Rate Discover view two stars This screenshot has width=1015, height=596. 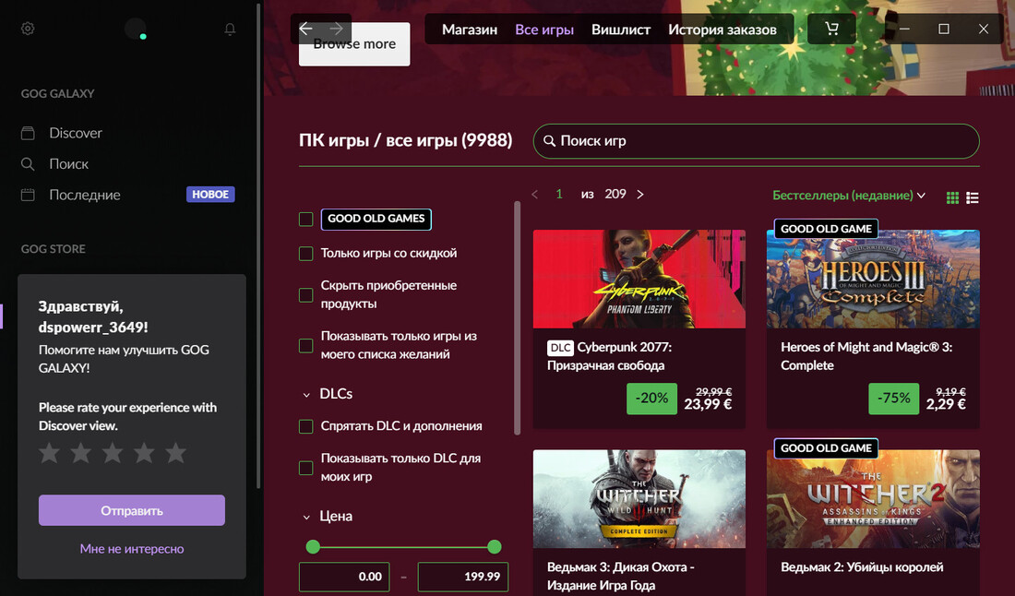[x=81, y=453]
